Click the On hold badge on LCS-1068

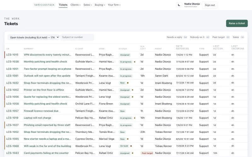click(x=124, y=146)
